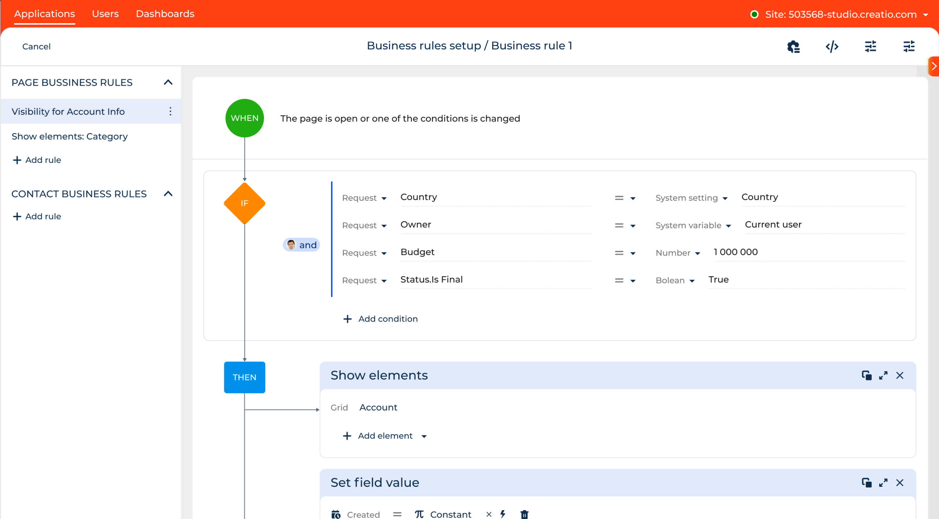Switch to the Users tab
The height and width of the screenshot is (519, 939).
[x=105, y=13]
